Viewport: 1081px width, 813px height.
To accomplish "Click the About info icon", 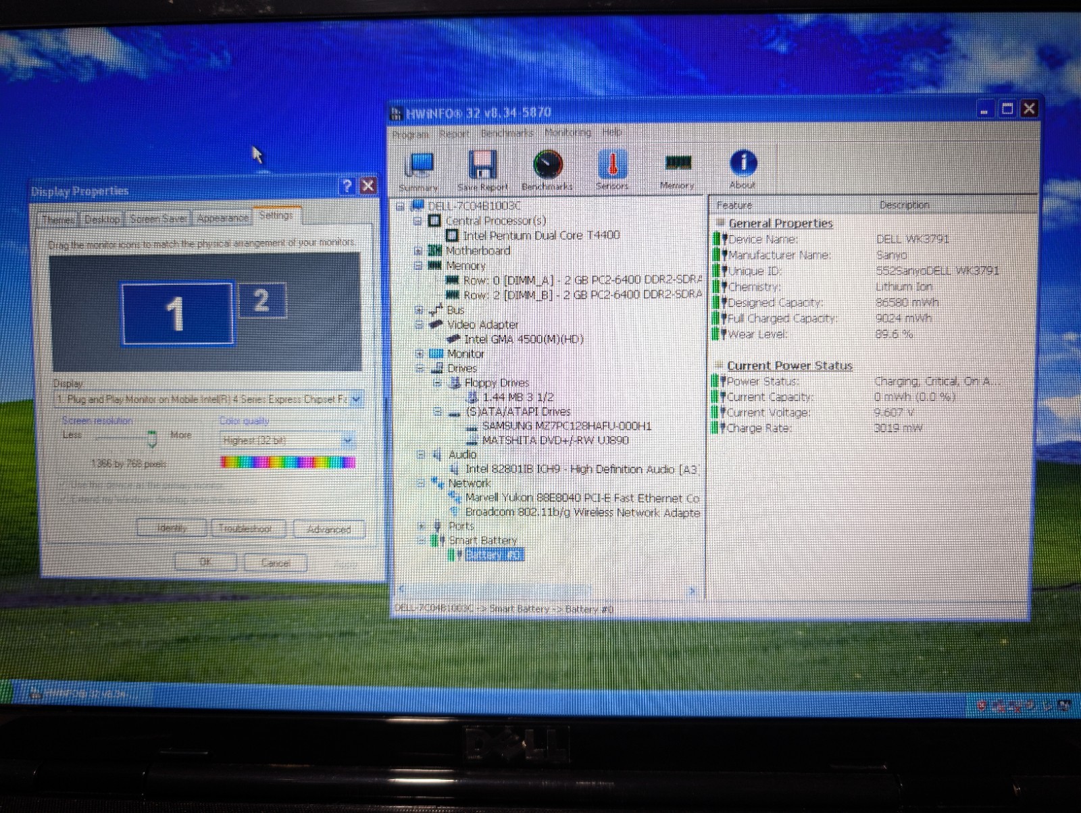I will [x=743, y=168].
